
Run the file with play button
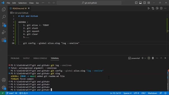(149, 8)
